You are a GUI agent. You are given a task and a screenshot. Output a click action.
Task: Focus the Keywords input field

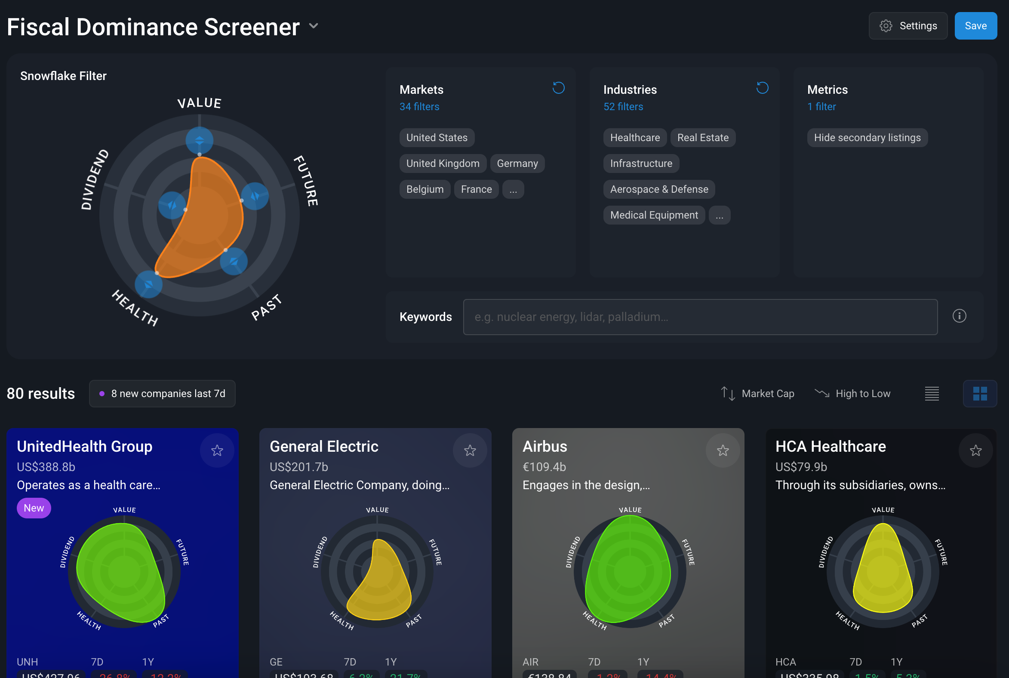700,317
